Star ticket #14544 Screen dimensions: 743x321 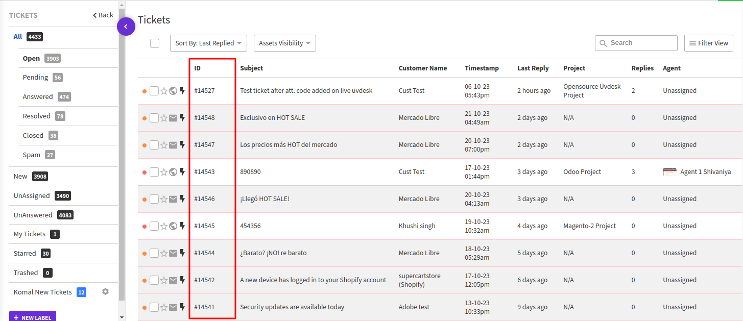click(x=164, y=253)
